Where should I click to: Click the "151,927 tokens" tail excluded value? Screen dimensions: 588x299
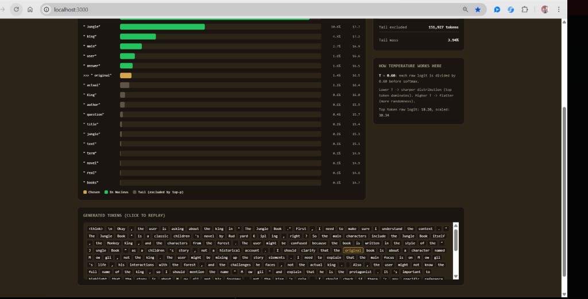pyautogui.click(x=443, y=27)
